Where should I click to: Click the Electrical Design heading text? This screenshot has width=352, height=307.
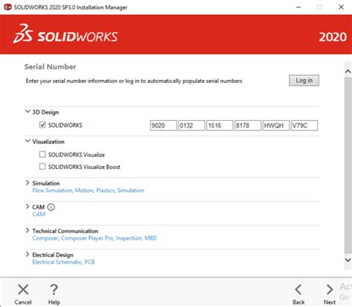pos(53,255)
